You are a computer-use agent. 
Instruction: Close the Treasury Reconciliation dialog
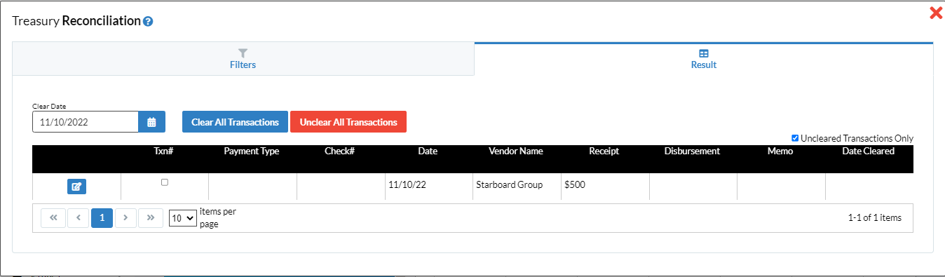click(935, 13)
